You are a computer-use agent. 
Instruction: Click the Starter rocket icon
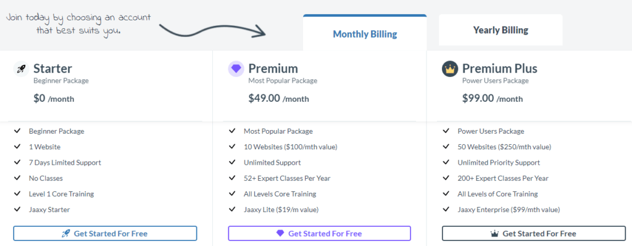(x=21, y=69)
